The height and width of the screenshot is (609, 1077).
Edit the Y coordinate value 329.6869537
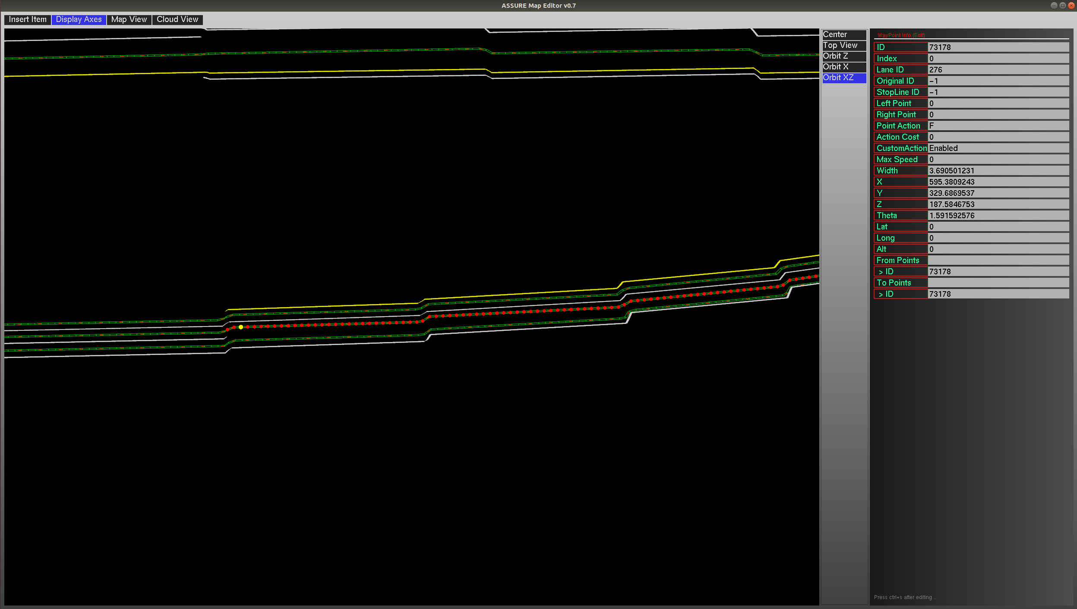[998, 193]
